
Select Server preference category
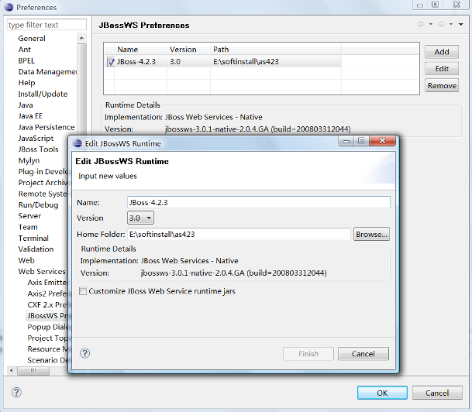coord(29,216)
